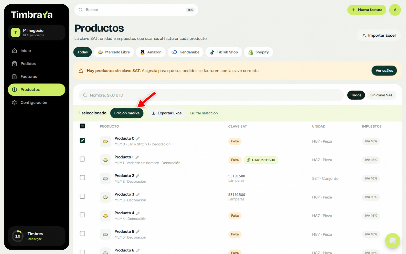This screenshot has width=406, height=254.
Task: Click the Importar Excel button
Action: [379, 36]
